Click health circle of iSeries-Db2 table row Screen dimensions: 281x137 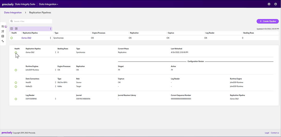(x=12, y=38)
